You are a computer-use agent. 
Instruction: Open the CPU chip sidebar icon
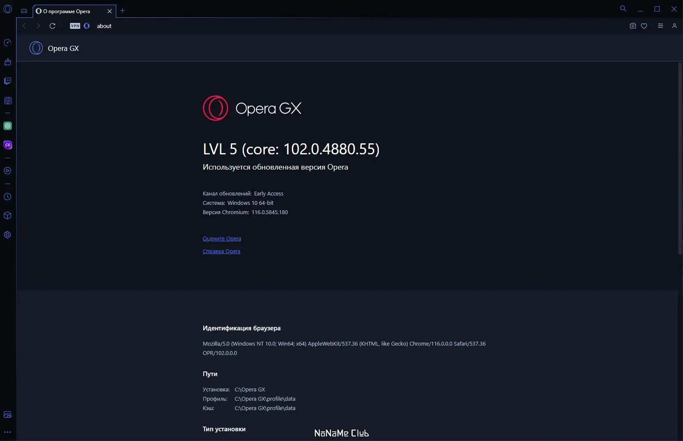click(8, 100)
